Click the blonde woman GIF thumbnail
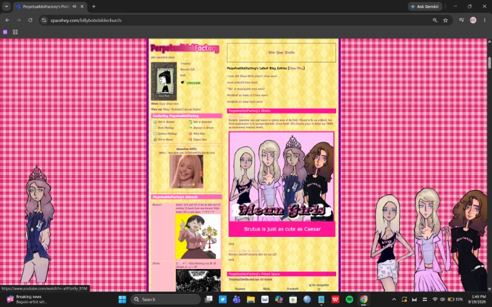The height and width of the screenshot is (307, 492). point(186,171)
